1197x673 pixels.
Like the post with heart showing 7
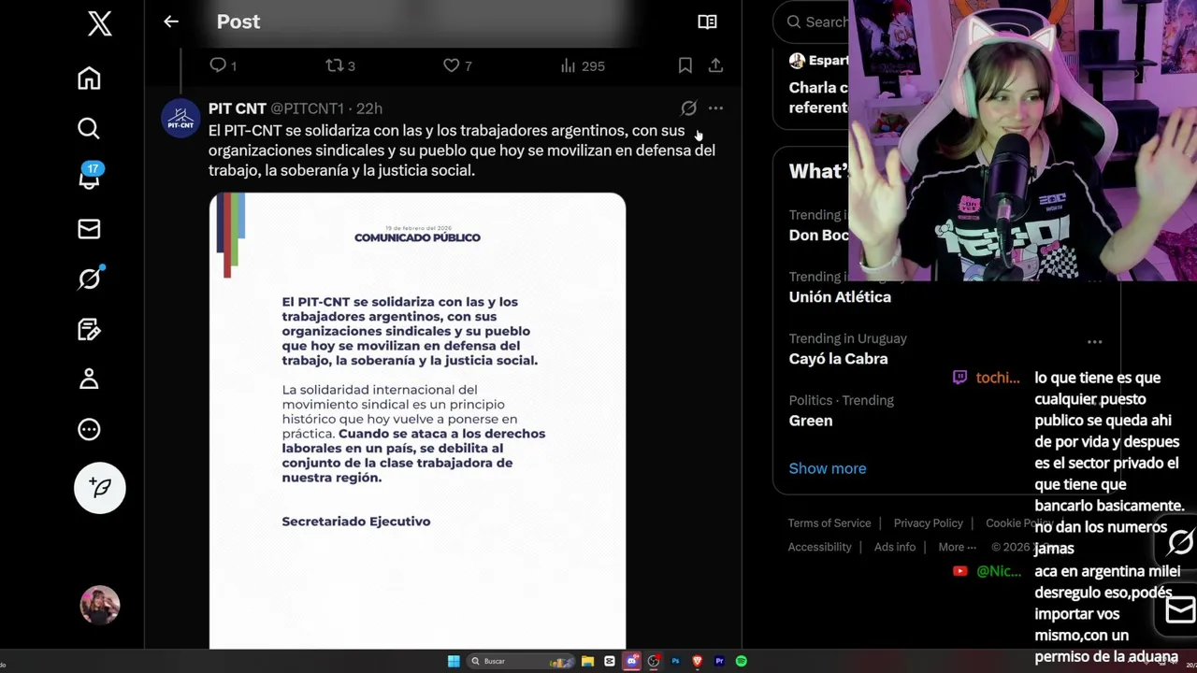pos(457,65)
